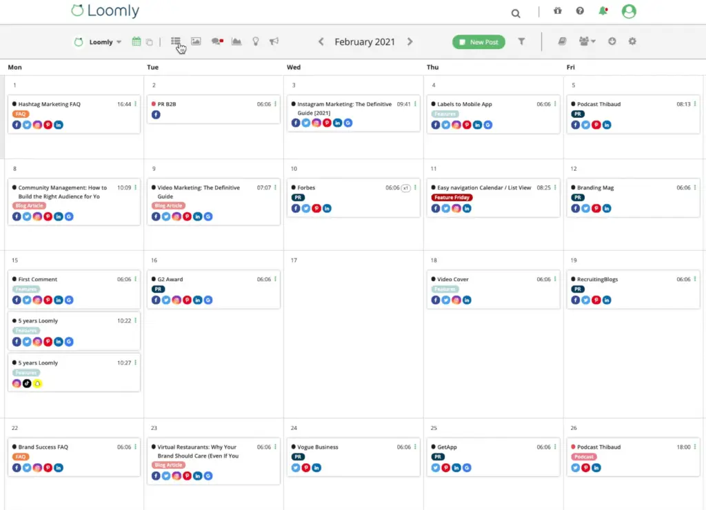The width and height of the screenshot is (706, 510).
Task: Open the analytics chart icon
Action: click(236, 41)
